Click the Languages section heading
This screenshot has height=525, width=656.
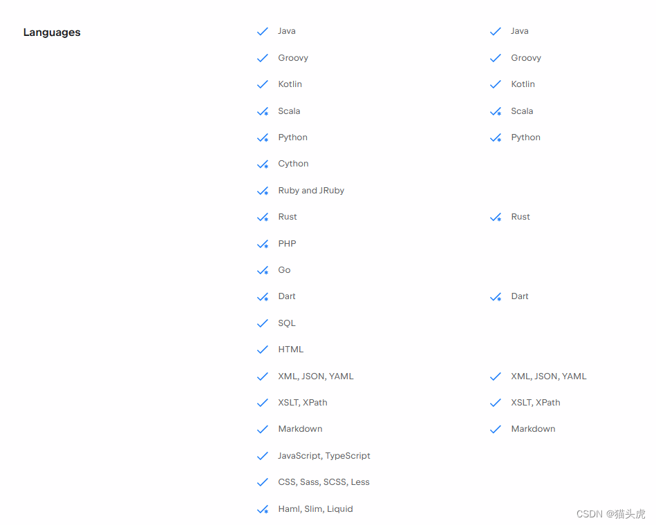[52, 32]
